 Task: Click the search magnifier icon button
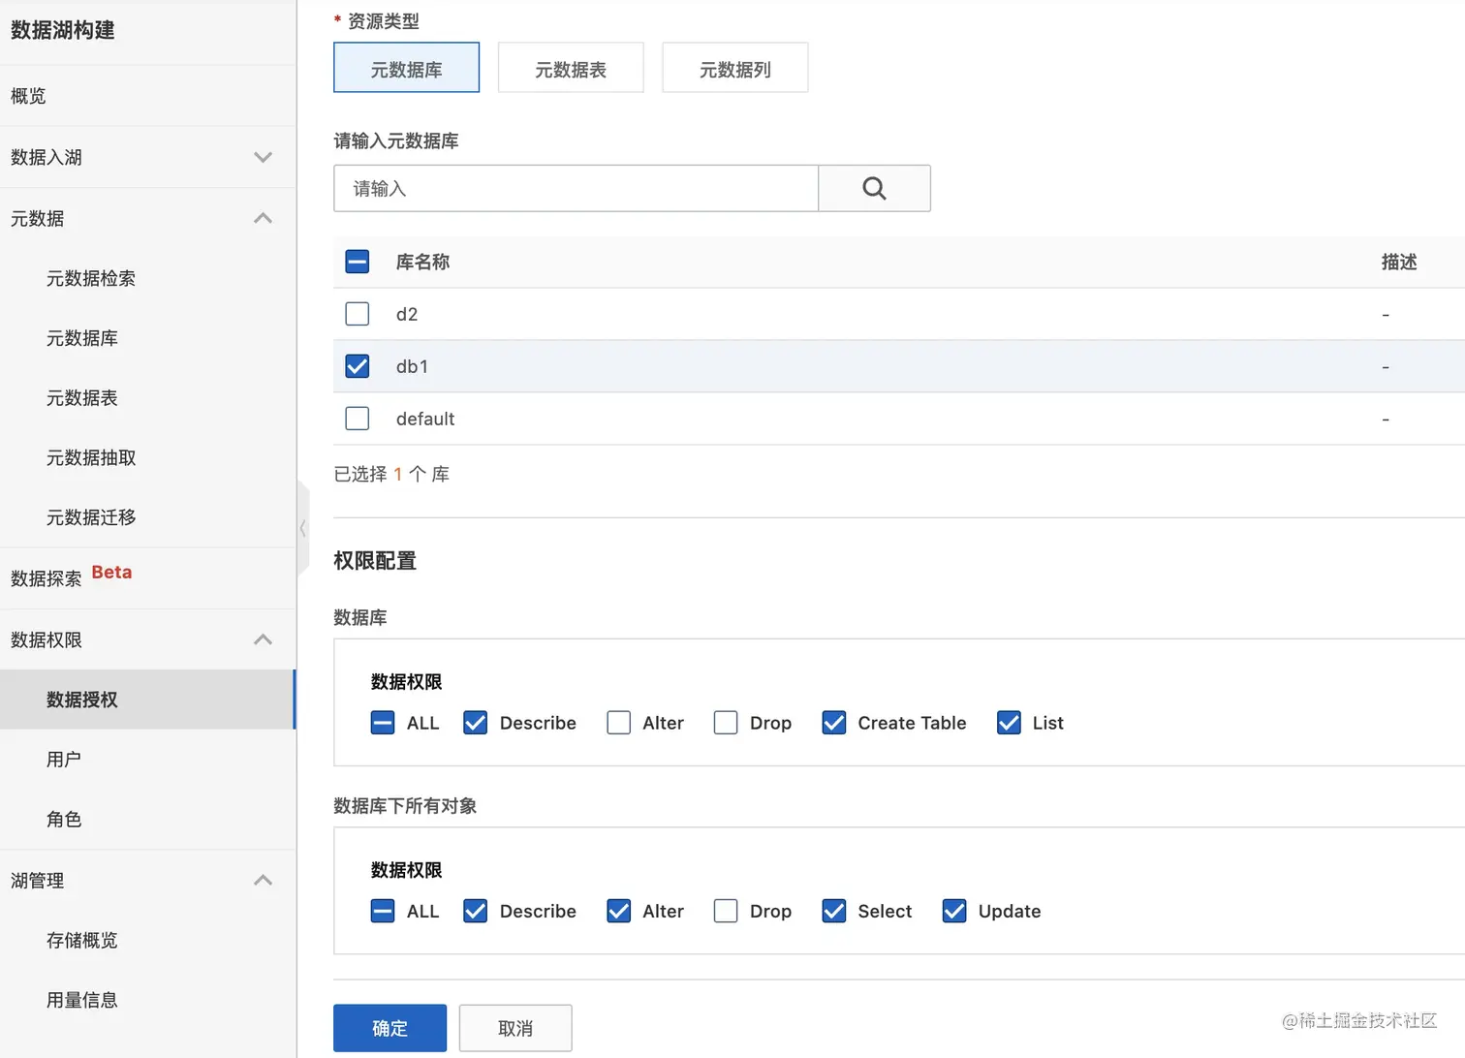coord(874,188)
